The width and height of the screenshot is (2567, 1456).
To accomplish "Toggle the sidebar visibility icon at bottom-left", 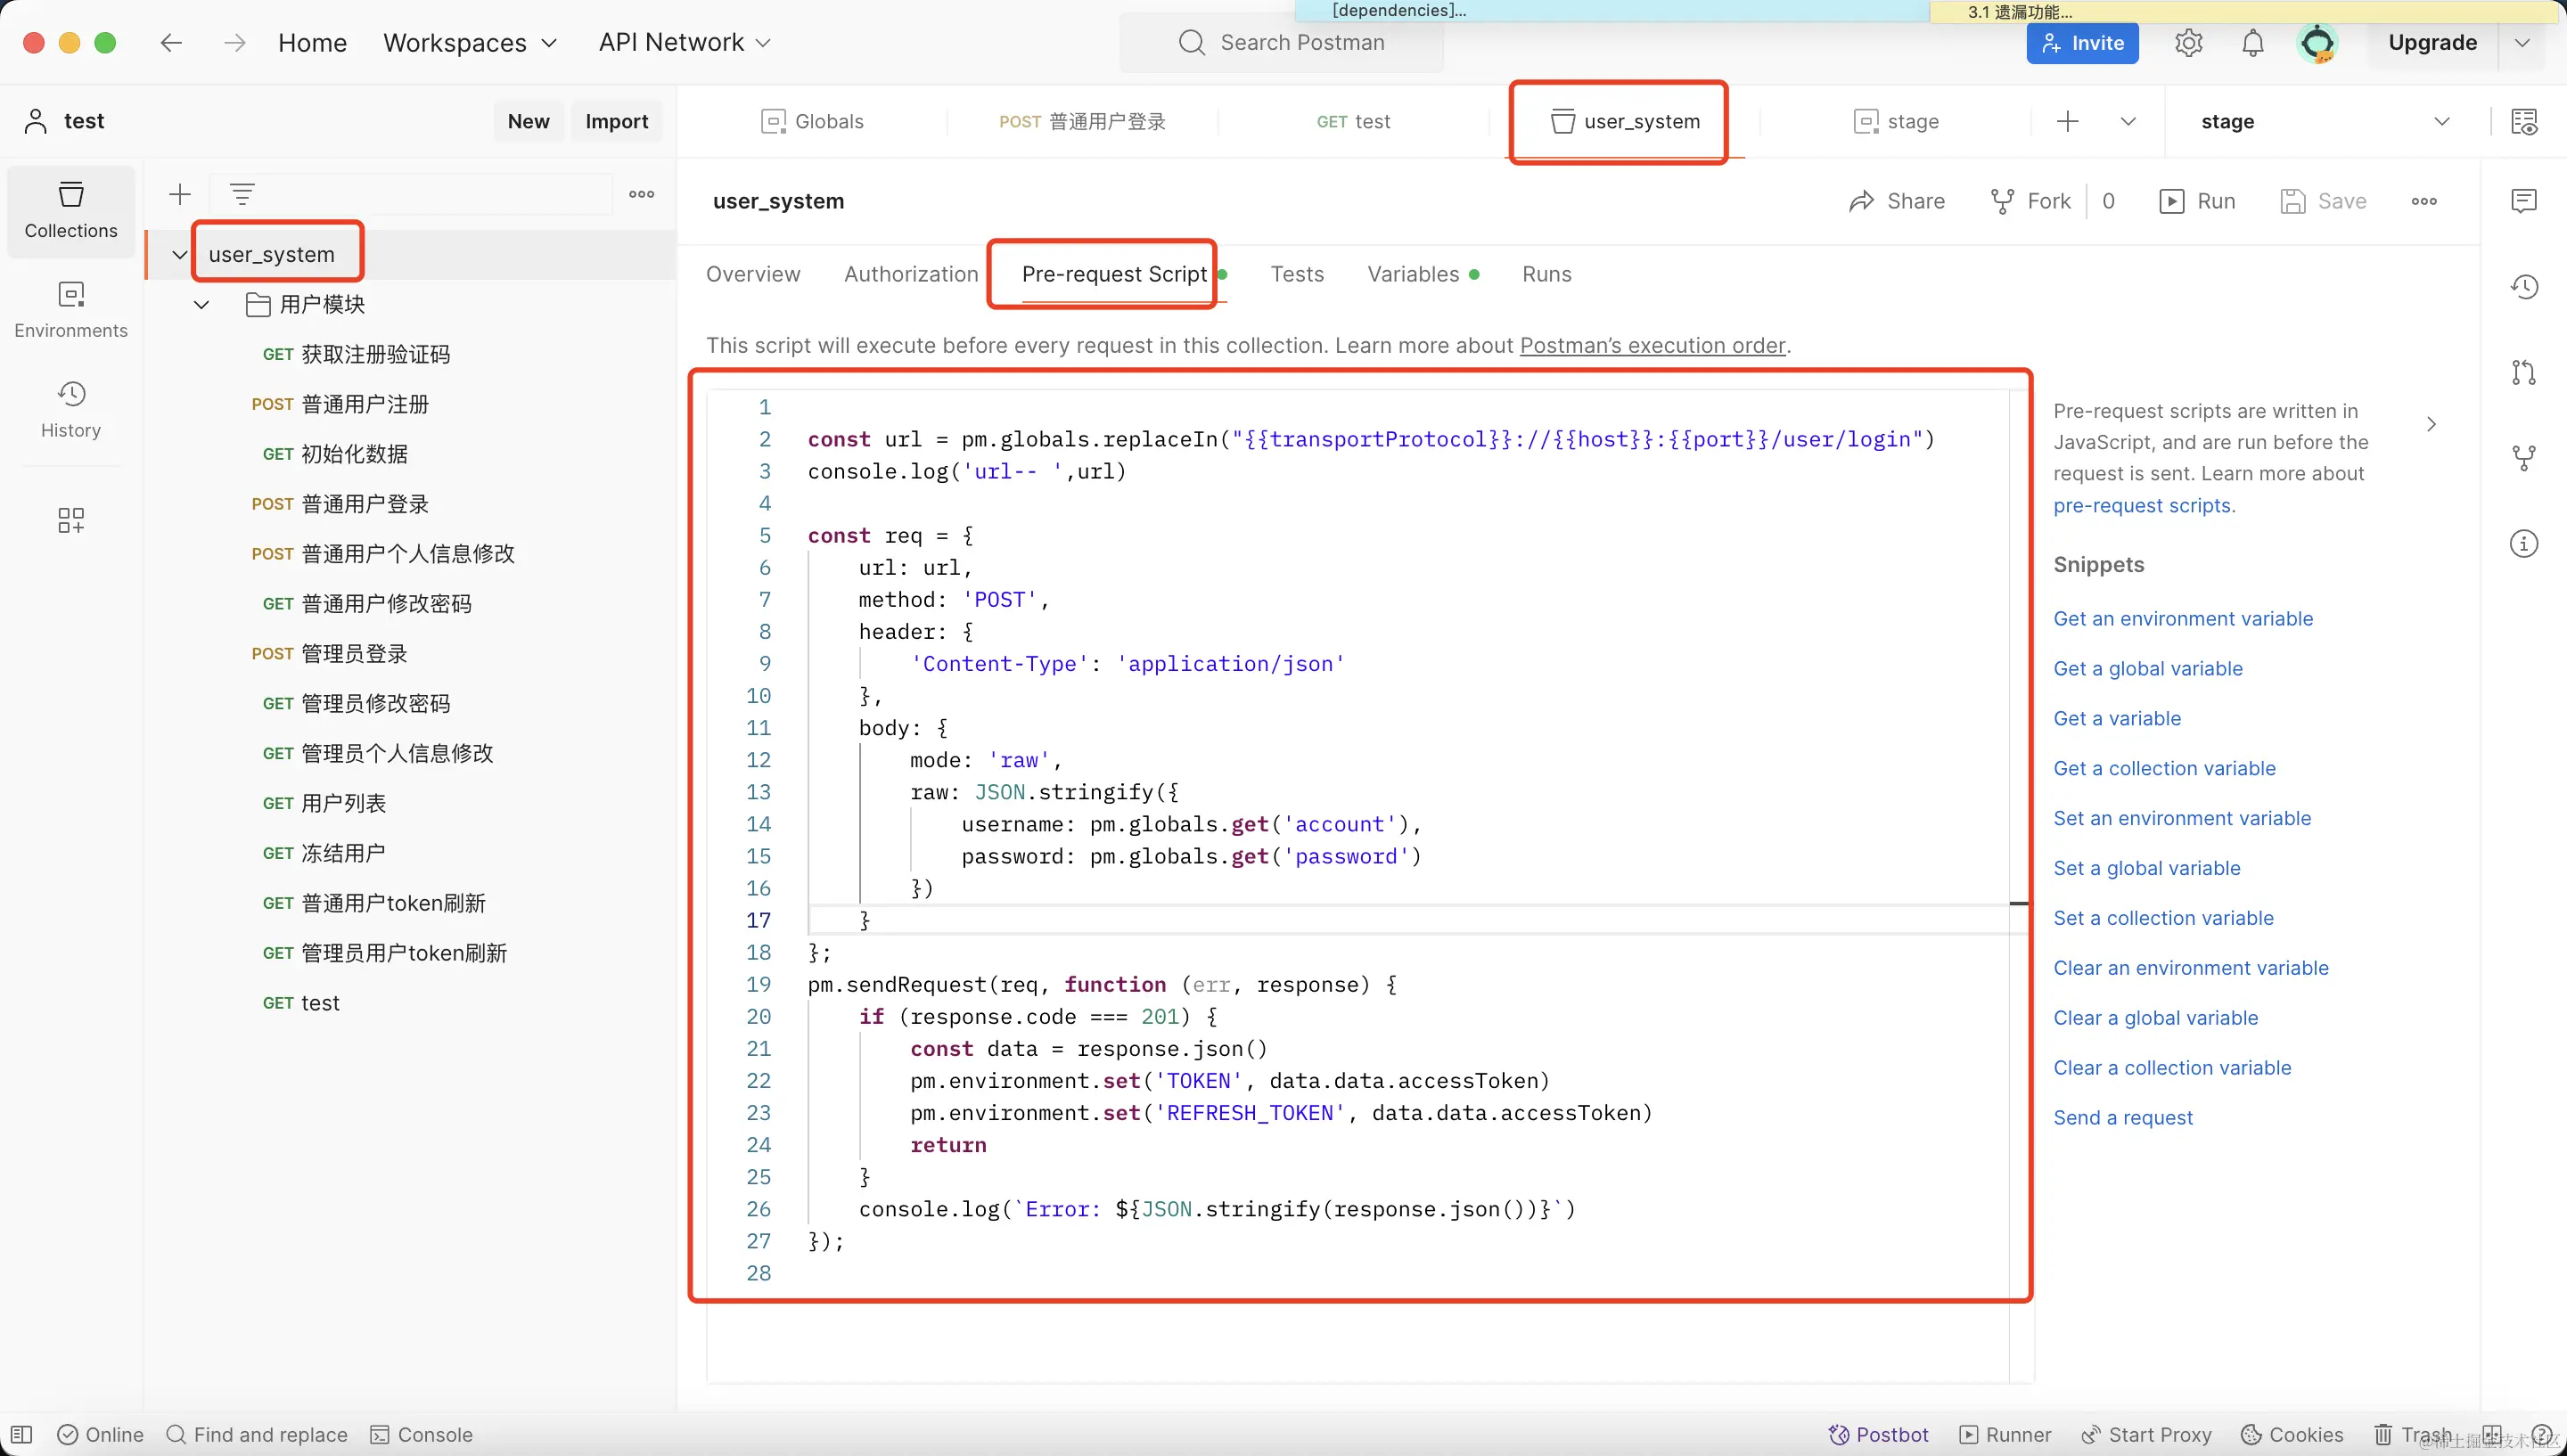I will (x=22, y=1434).
